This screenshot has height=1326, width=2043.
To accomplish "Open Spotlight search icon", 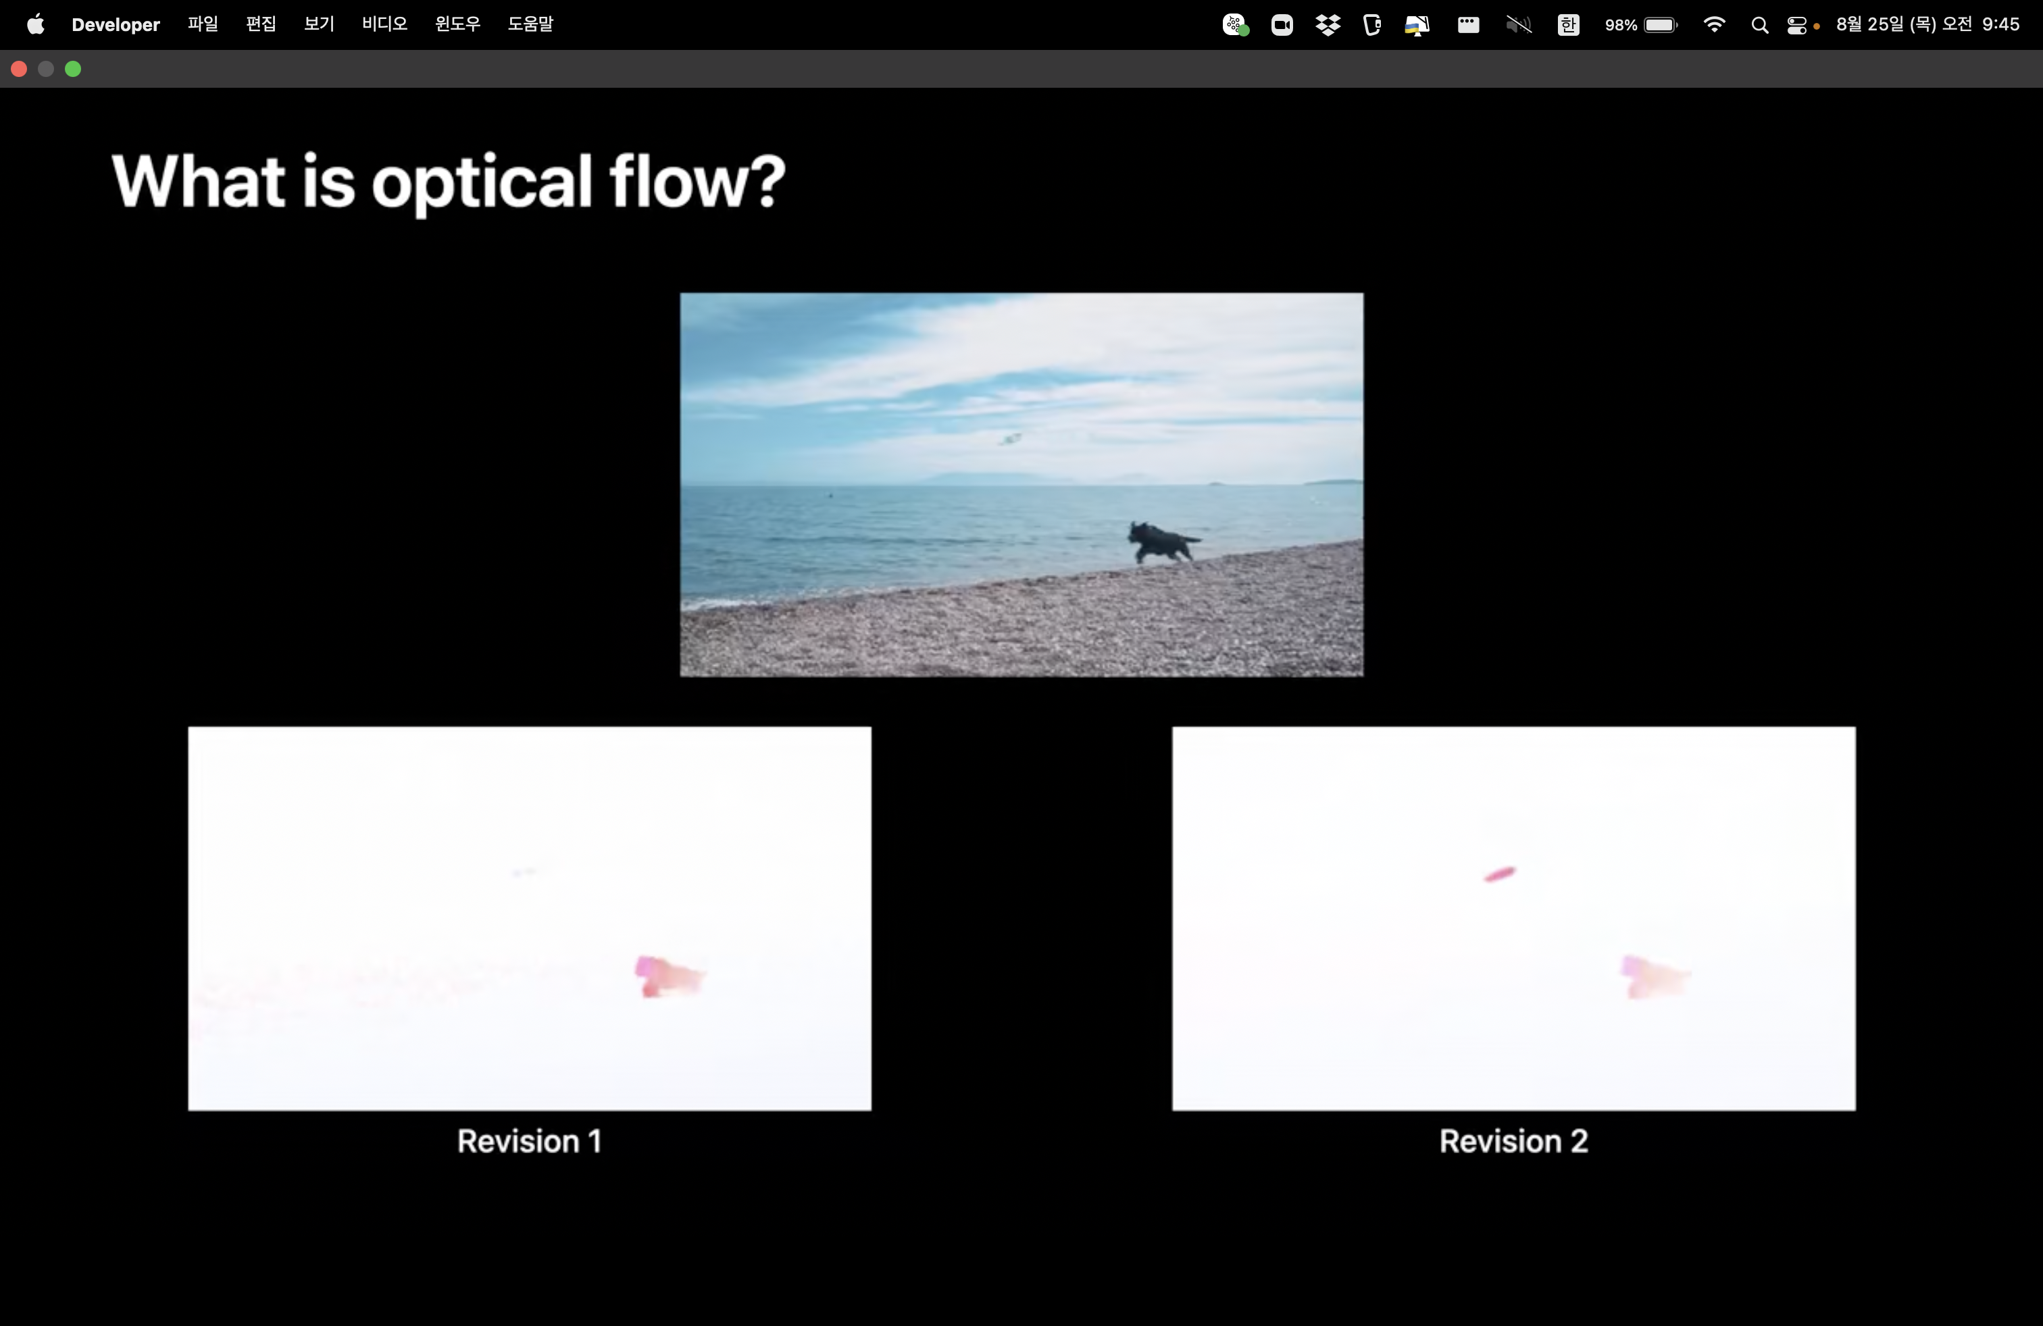I will [1759, 25].
